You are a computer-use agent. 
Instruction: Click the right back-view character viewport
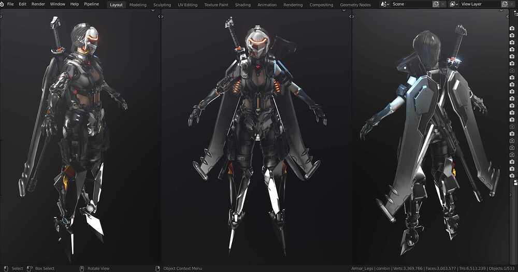[x=430, y=136]
